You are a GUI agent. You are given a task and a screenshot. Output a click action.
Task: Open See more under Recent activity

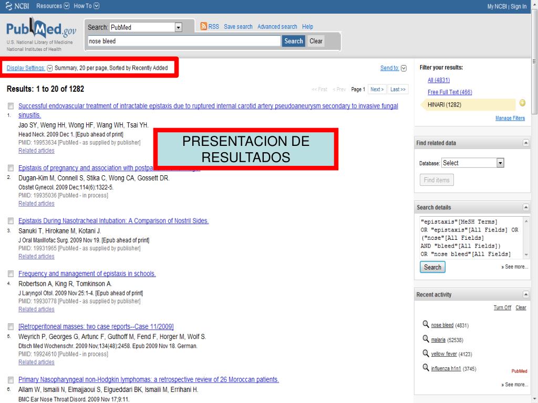click(x=515, y=385)
